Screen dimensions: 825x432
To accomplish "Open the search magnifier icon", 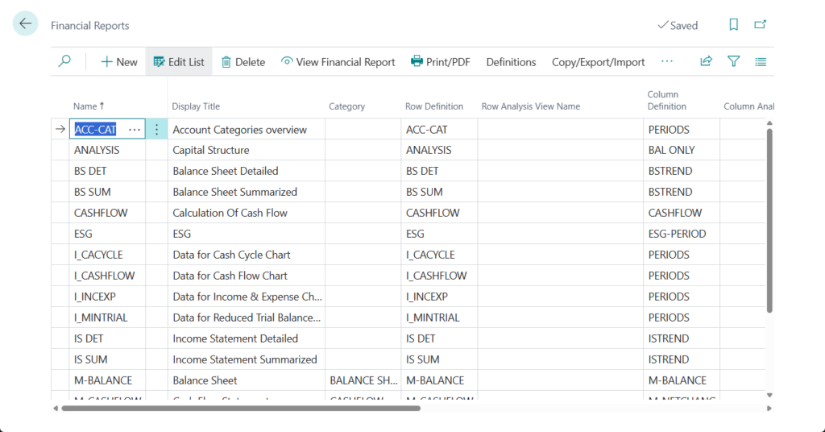I will (x=64, y=61).
